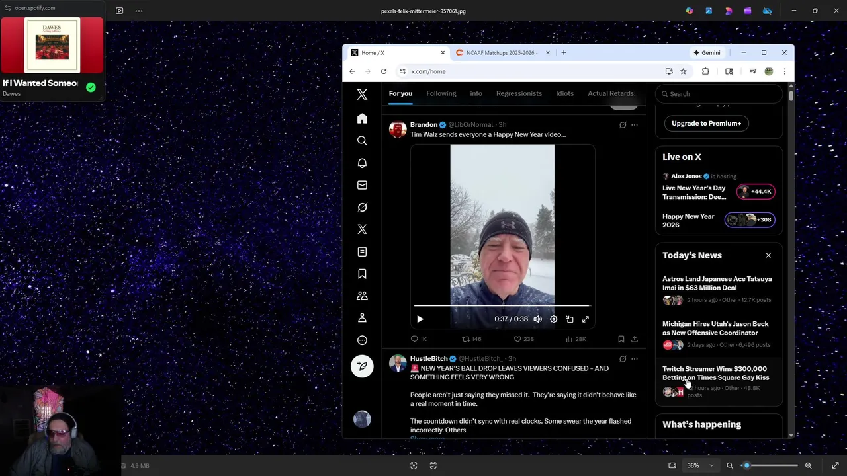The image size is (847, 476).
Task: Bookmark Brandon's Tim Walz post
Action: coord(621,339)
